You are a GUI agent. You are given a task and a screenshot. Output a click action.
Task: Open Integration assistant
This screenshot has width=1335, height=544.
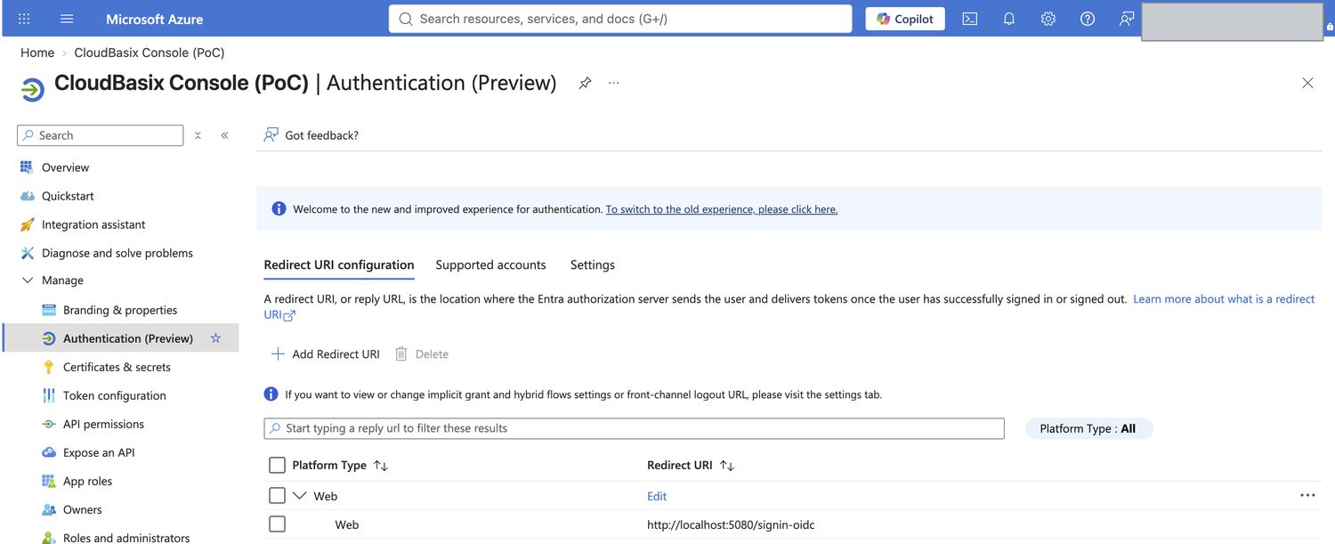click(93, 224)
